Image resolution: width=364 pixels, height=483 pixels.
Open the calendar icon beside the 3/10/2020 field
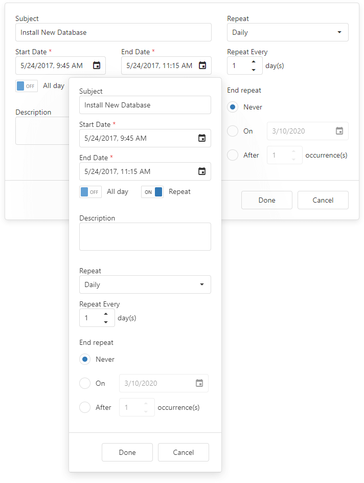coord(339,131)
